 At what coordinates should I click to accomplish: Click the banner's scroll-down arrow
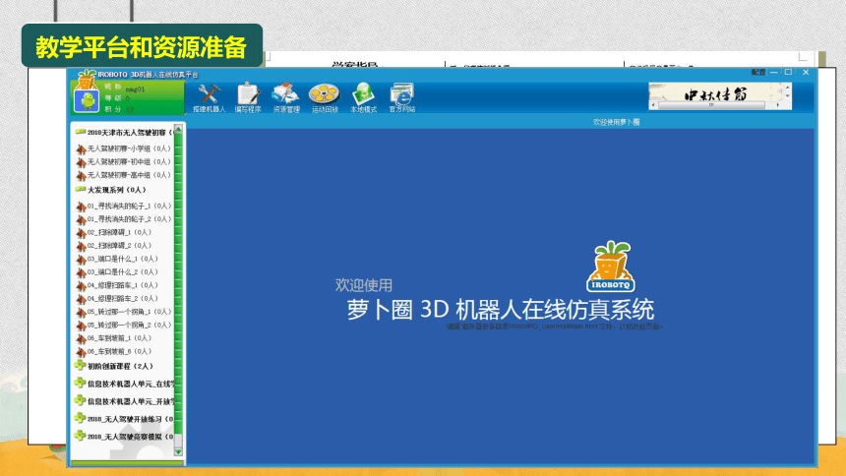(x=787, y=96)
